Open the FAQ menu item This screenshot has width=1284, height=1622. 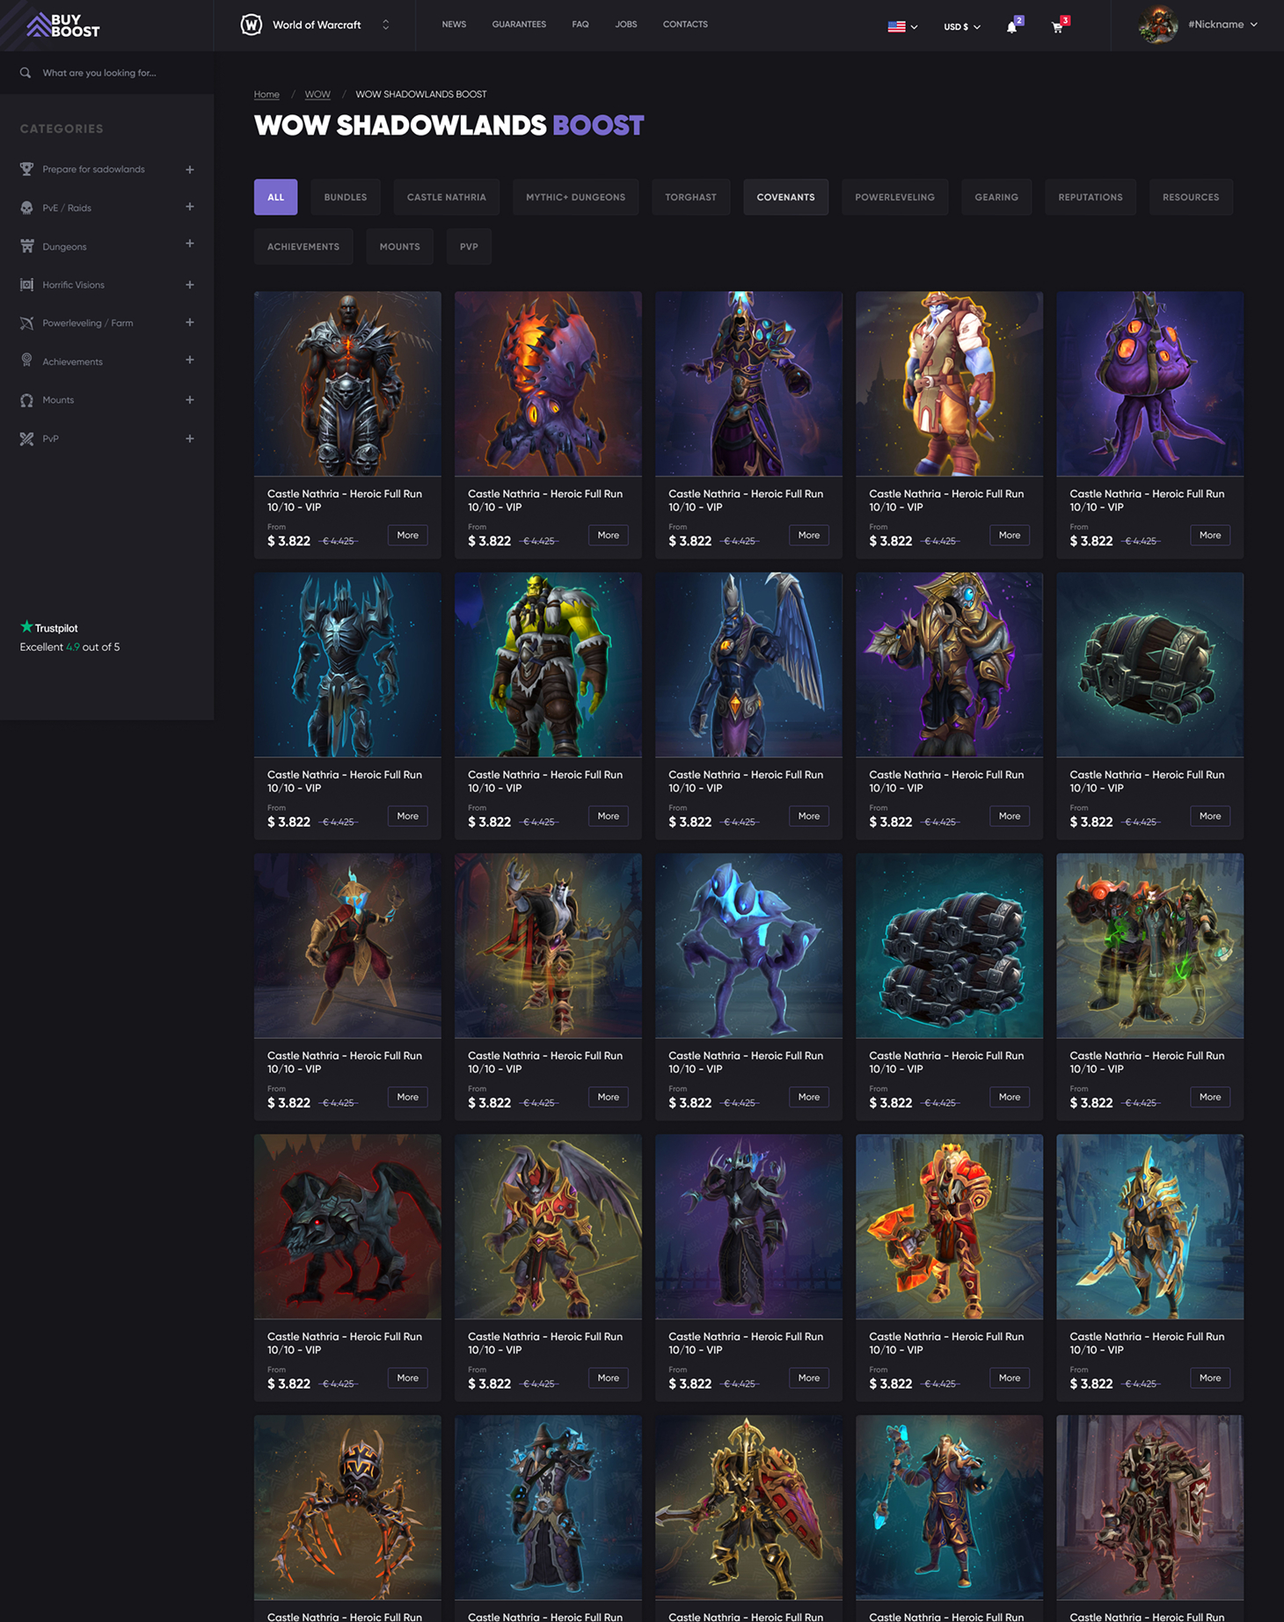(x=580, y=25)
